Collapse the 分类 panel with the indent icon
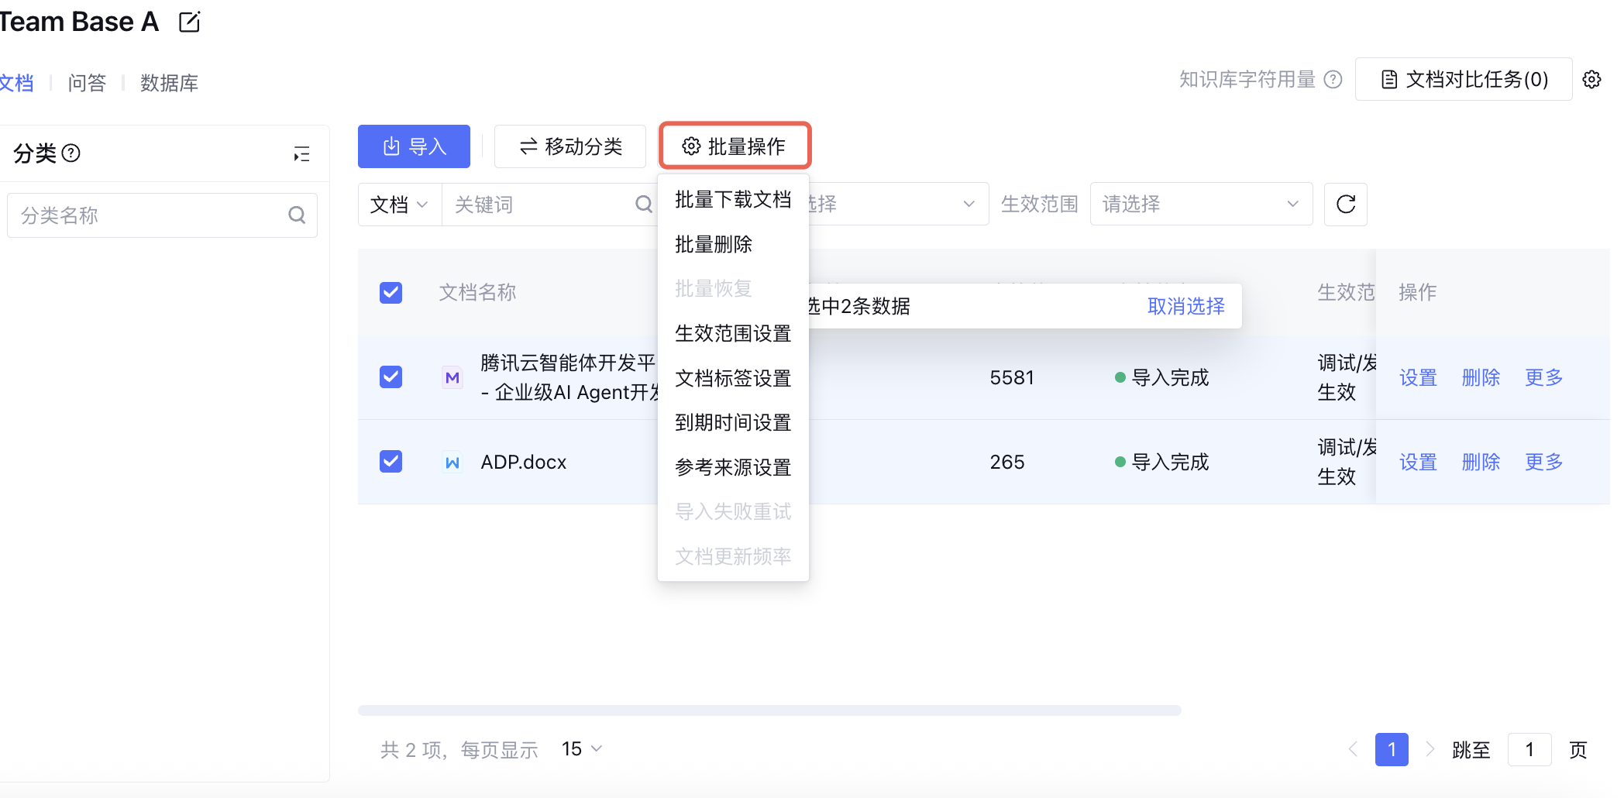Screen dimensions: 1624x798 pos(301,154)
